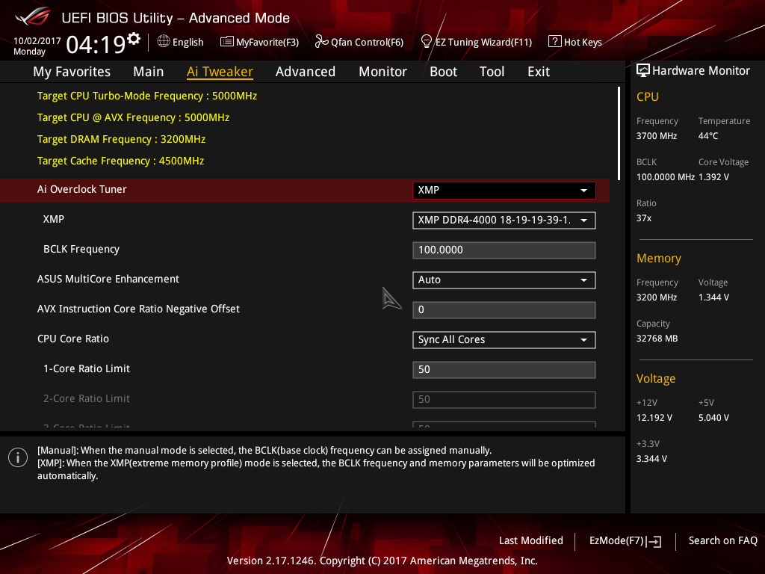
Task: Click the Hardware Monitor screen icon
Action: (x=643, y=70)
